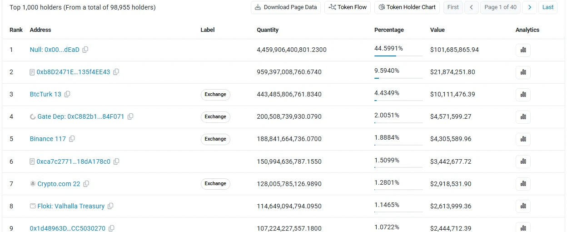The height and width of the screenshot is (232, 567).
Task: Click the Analytics column header
Action: pos(527,30)
